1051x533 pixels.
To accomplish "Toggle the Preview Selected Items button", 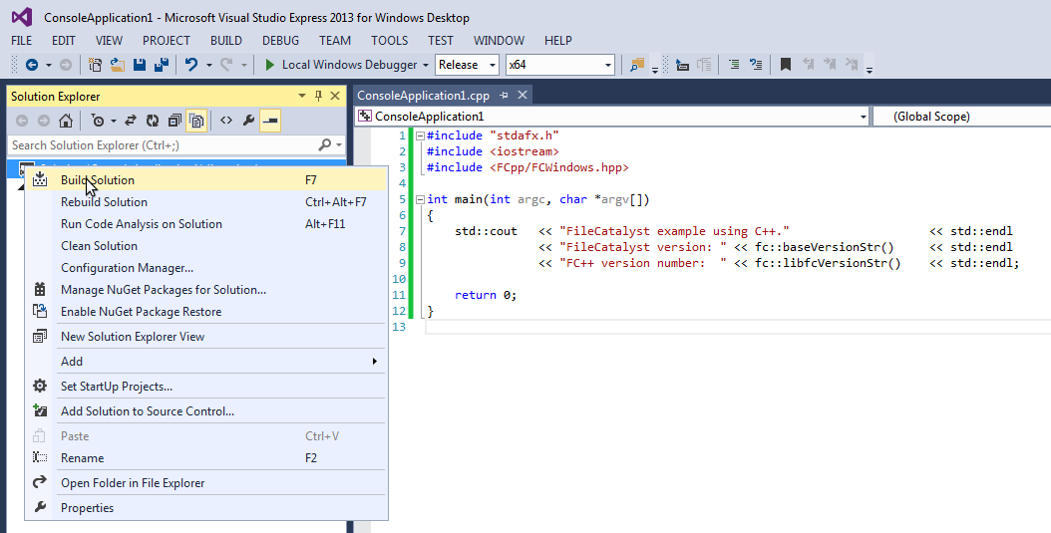I will tap(270, 121).
